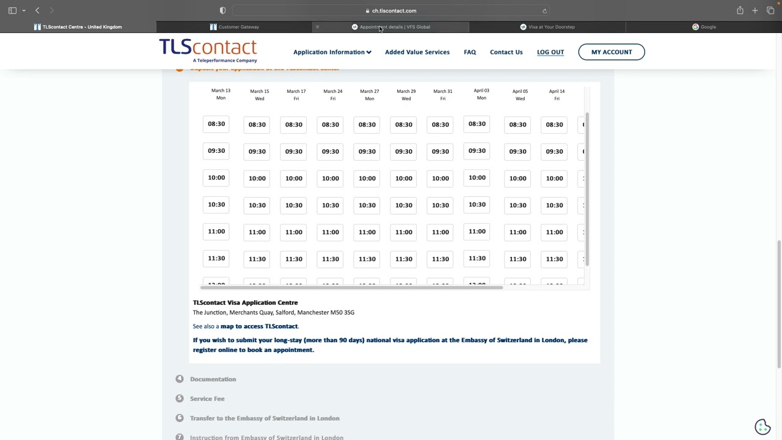Expand the Service Fee step
782x440 pixels.
pyautogui.click(x=207, y=399)
